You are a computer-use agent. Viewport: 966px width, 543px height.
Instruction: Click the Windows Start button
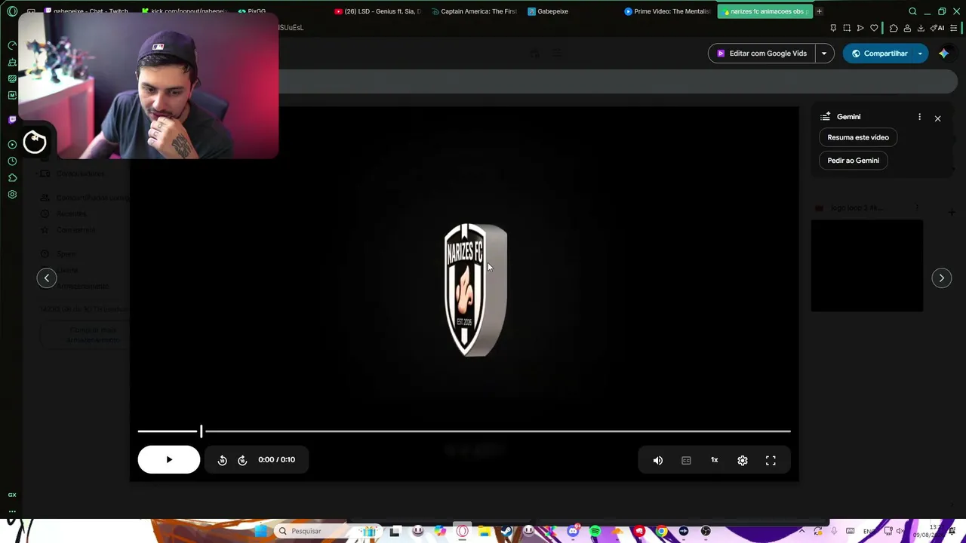pyautogui.click(x=260, y=531)
